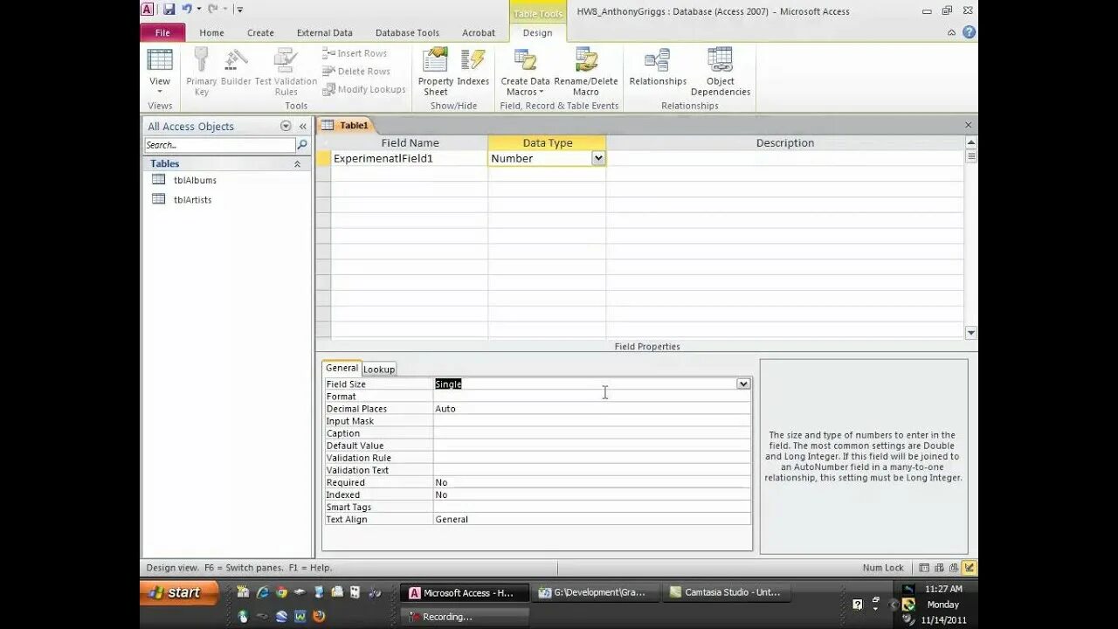Switch to PivotTable View from status bar
This screenshot has width=1118, height=629.
tap(939, 568)
